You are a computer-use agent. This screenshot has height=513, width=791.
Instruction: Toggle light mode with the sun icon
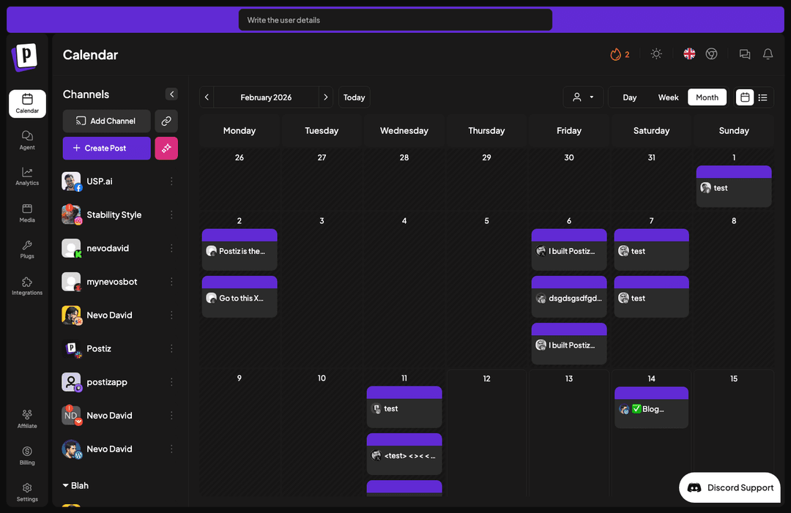point(656,53)
